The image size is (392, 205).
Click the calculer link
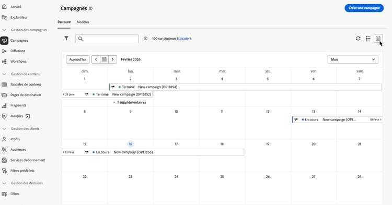click(x=185, y=39)
